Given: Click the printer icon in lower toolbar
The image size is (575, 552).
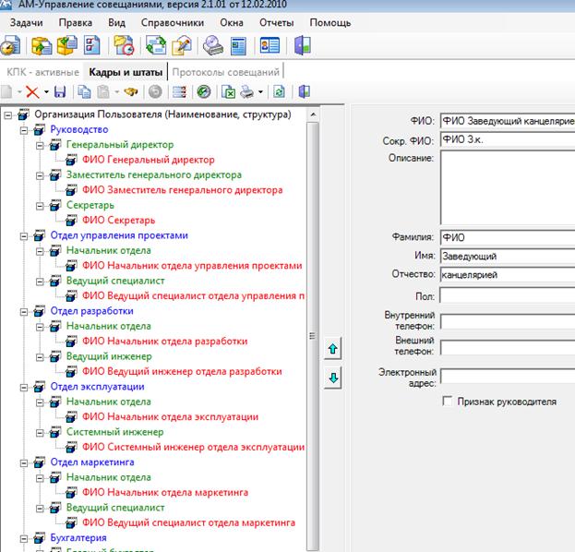Looking at the screenshot, I should (247, 92).
